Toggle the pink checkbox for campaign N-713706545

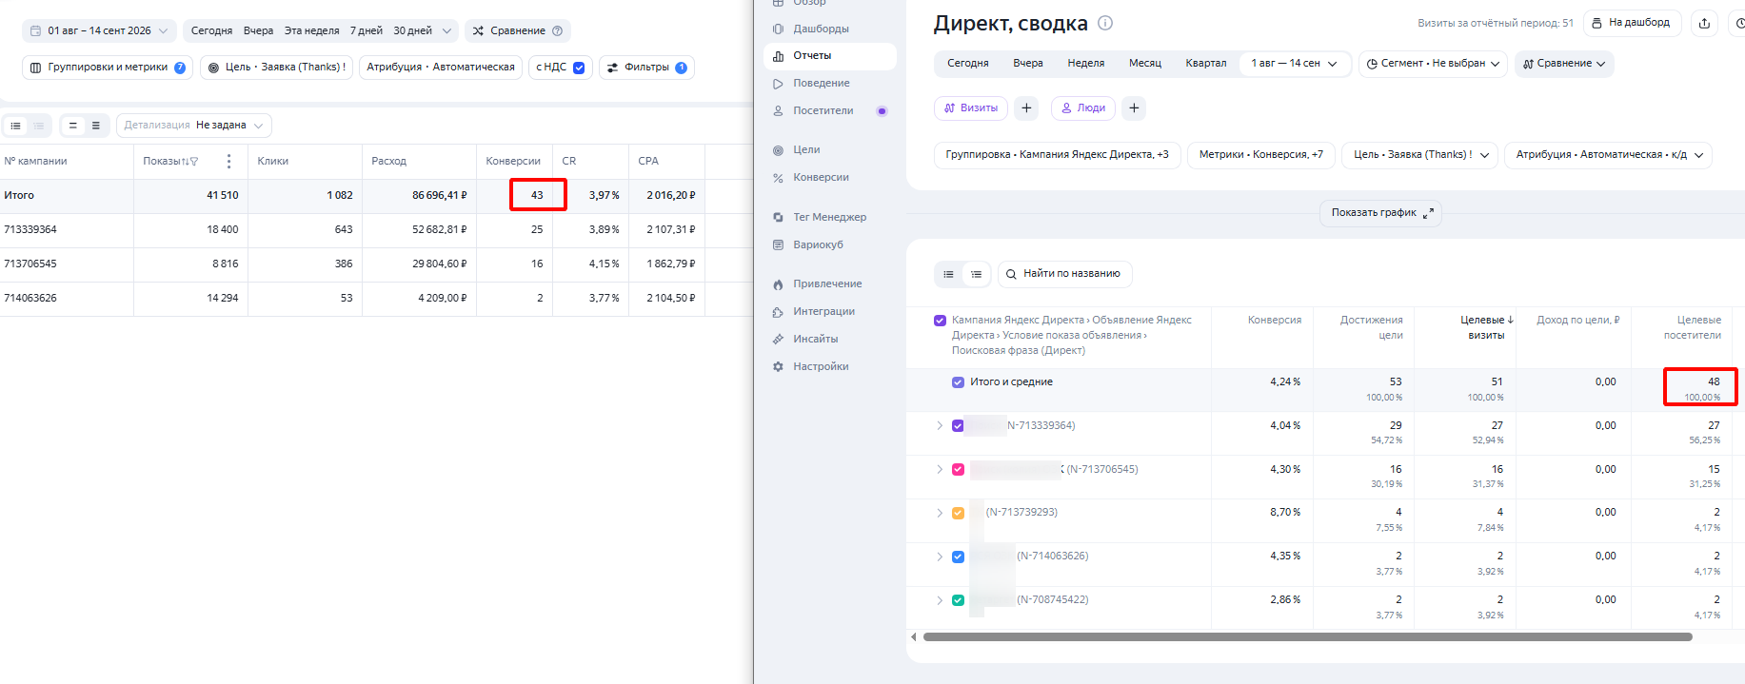[958, 470]
